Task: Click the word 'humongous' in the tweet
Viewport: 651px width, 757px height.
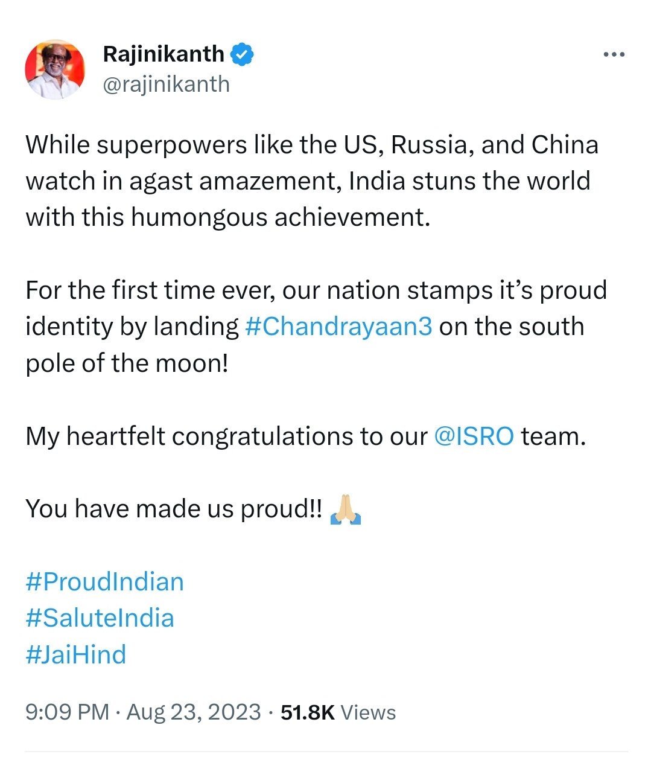Action: (198, 217)
